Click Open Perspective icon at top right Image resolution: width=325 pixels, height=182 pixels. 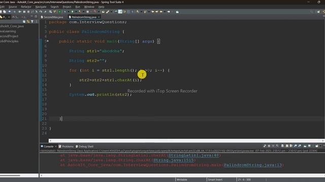pyautogui.click(x=318, y=12)
